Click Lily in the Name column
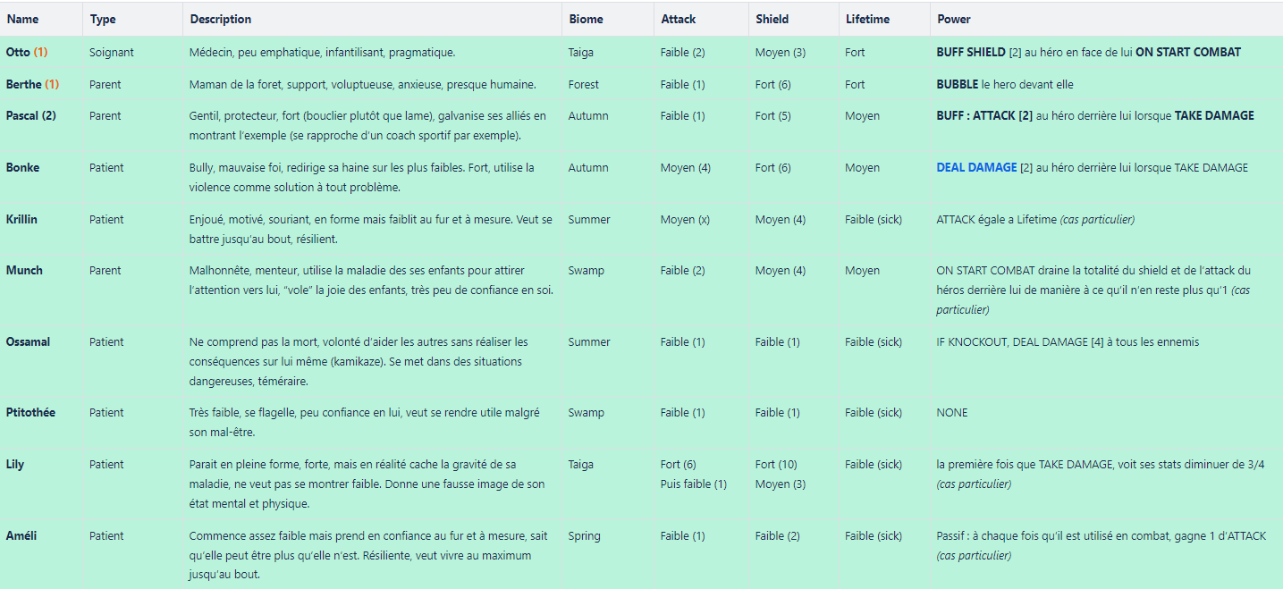 click(x=15, y=464)
